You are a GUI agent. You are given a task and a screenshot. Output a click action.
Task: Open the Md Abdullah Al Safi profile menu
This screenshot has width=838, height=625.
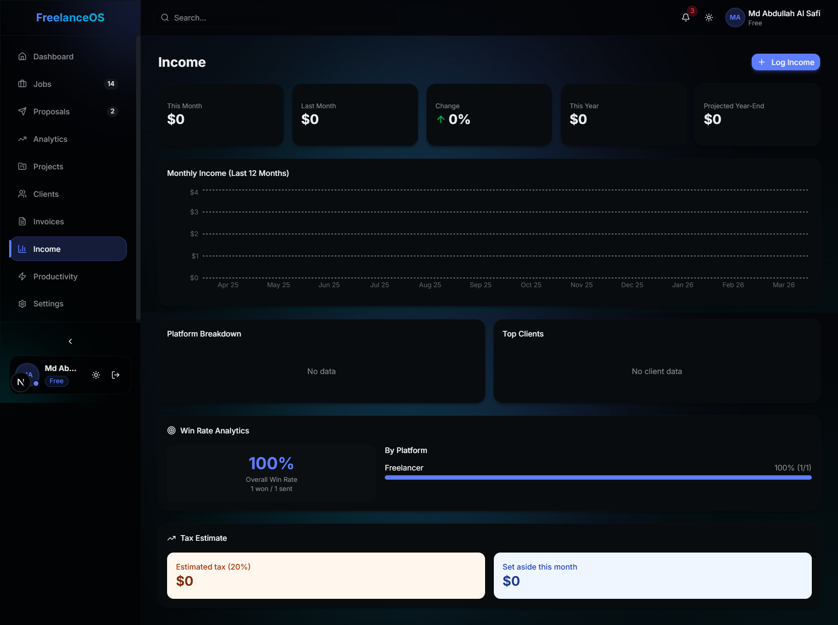(773, 17)
